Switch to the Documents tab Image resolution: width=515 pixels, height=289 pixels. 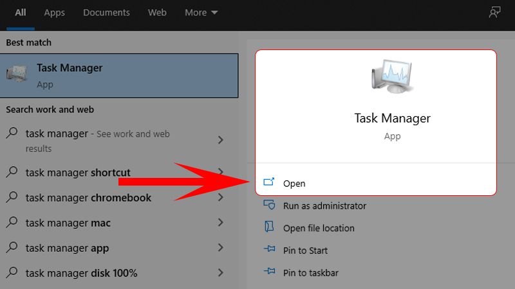pos(106,12)
